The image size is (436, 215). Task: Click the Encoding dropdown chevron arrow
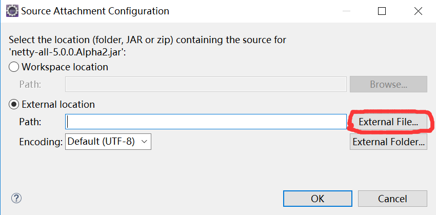(144, 142)
